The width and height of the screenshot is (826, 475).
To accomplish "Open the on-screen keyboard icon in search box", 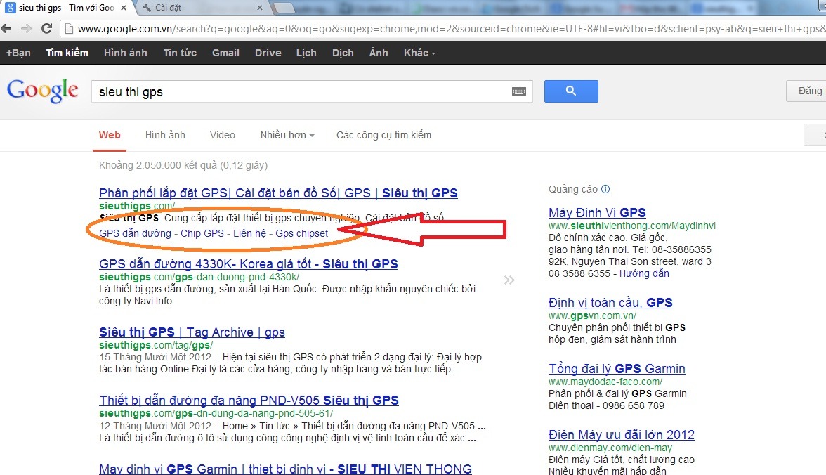I will coord(519,91).
